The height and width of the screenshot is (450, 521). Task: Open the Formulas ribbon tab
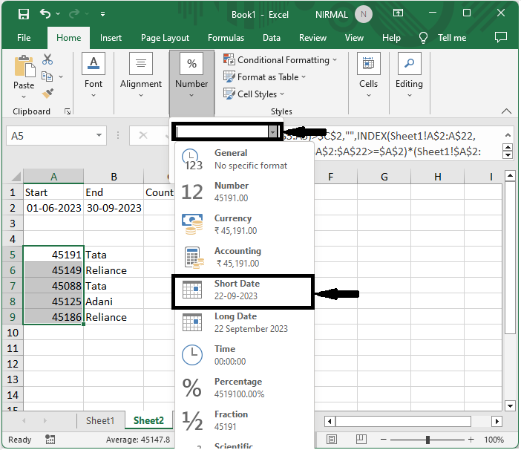point(226,38)
